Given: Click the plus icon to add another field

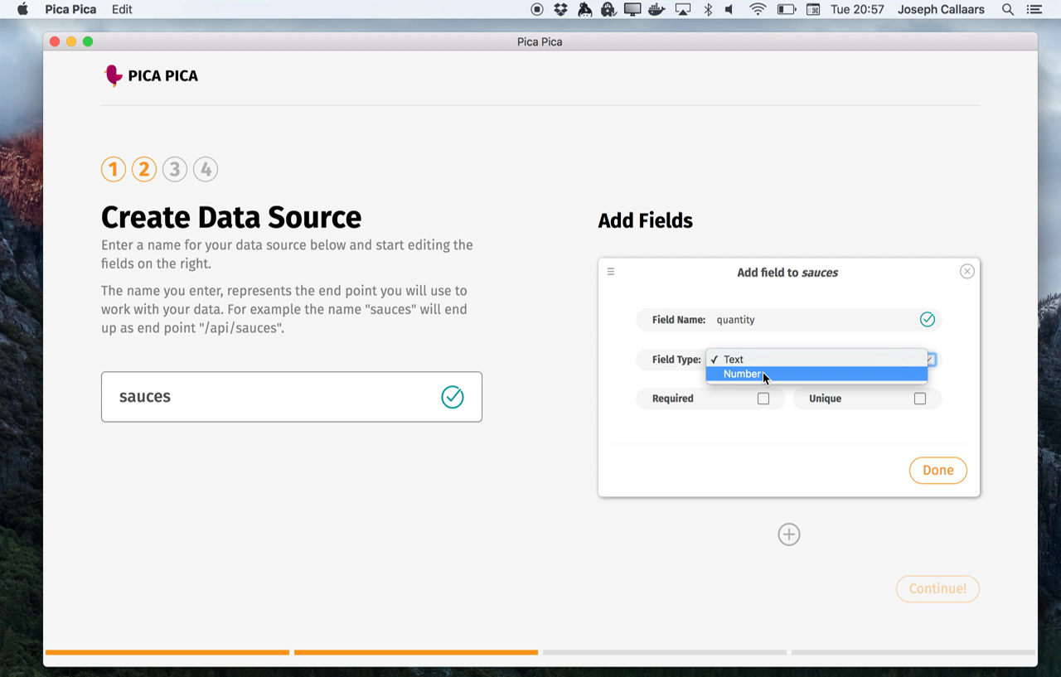Looking at the screenshot, I should click(x=788, y=534).
